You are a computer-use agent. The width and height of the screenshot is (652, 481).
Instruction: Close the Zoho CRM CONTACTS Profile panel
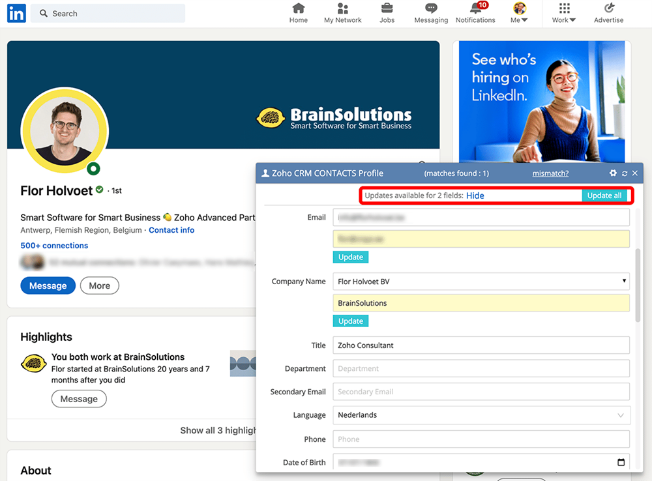(634, 173)
